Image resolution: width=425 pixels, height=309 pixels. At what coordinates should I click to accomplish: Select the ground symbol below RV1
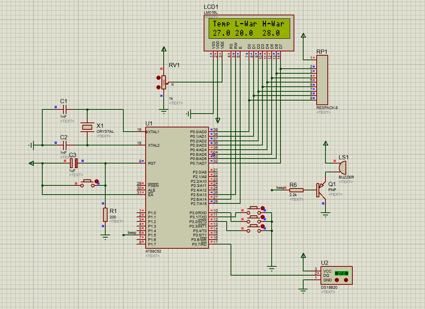click(x=164, y=111)
